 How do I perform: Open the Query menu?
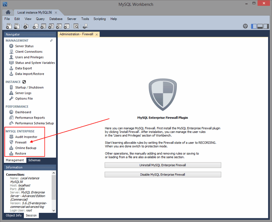[40, 19]
